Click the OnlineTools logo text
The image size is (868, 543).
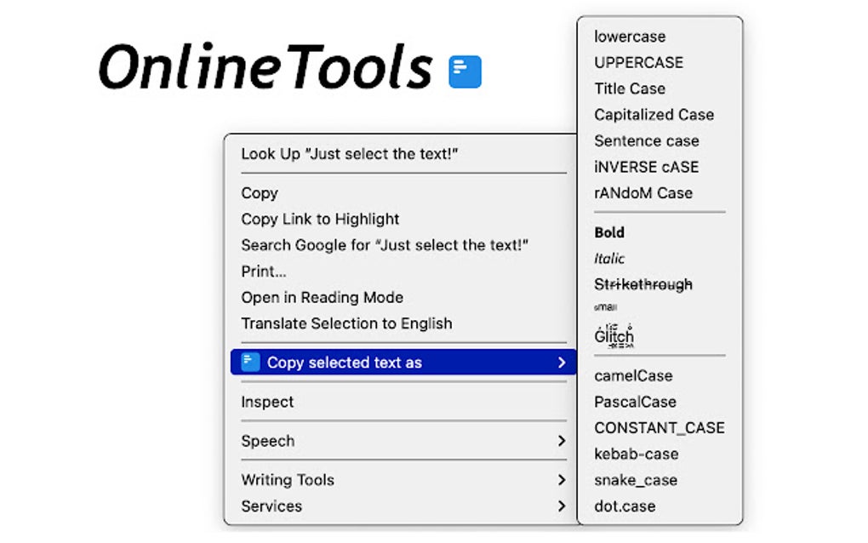tap(264, 68)
